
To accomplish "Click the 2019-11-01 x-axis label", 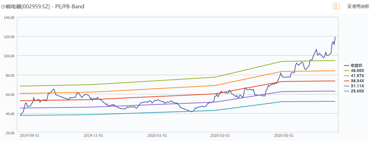I will point(93,136).
